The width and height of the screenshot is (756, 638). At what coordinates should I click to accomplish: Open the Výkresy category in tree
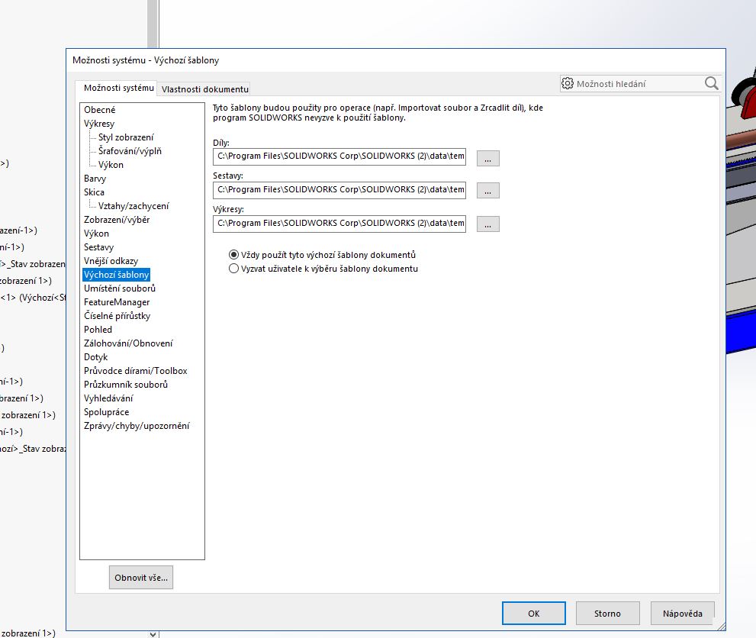99,124
